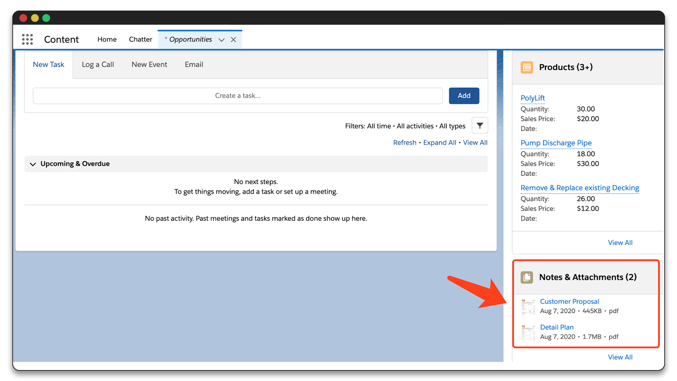Click the Create a task input field

click(x=238, y=95)
